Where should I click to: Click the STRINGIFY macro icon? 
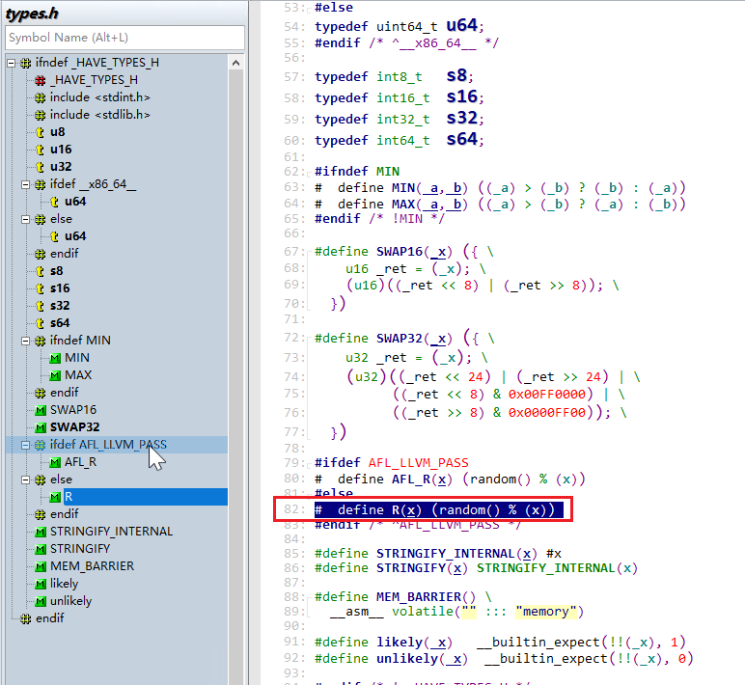(41, 549)
